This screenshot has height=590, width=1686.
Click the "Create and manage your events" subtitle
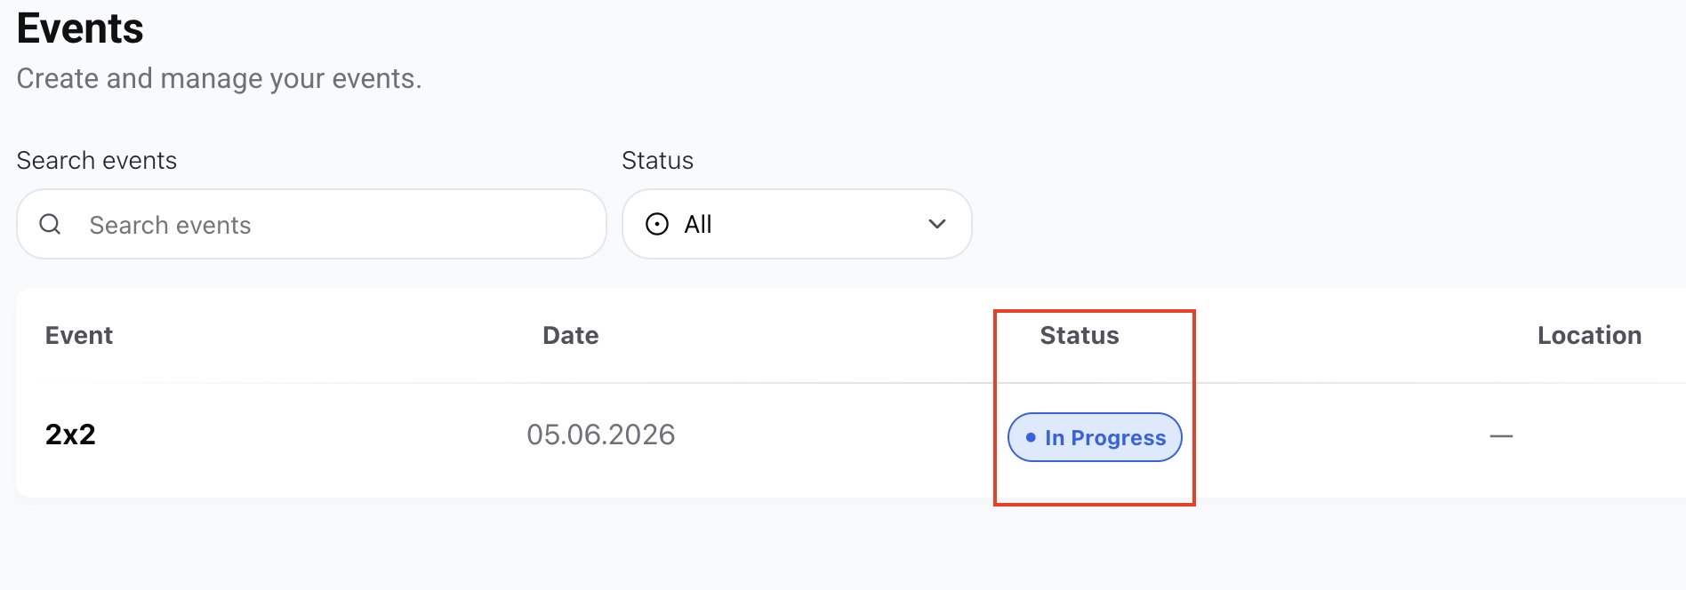(x=219, y=78)
